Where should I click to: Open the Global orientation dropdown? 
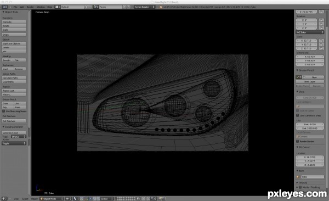(107, 198)
